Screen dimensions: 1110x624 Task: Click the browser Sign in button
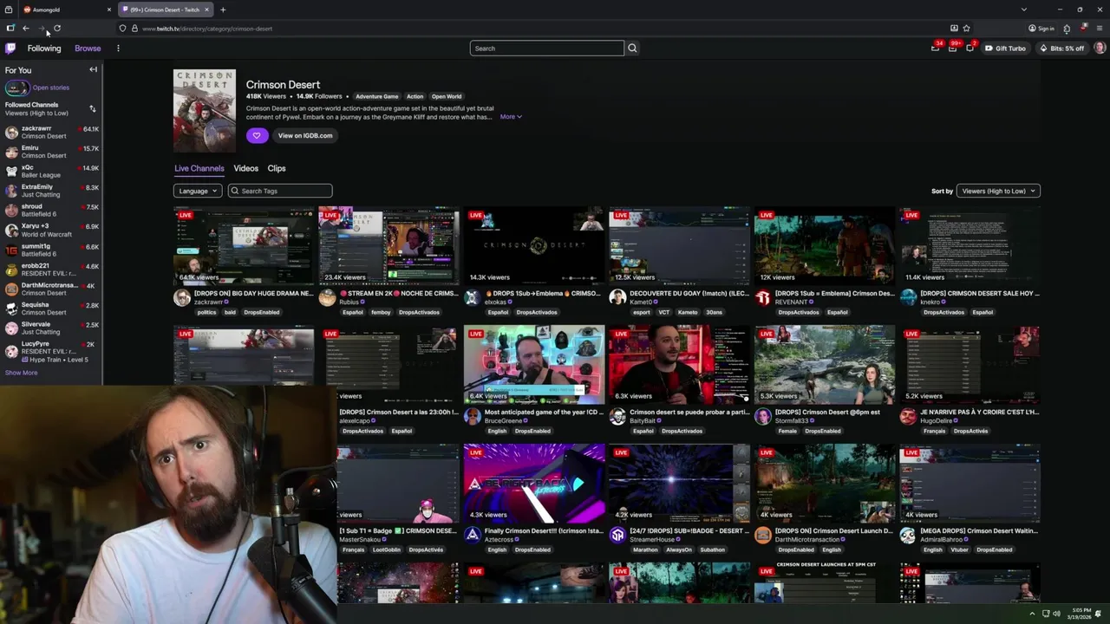tap(1041, 29)
